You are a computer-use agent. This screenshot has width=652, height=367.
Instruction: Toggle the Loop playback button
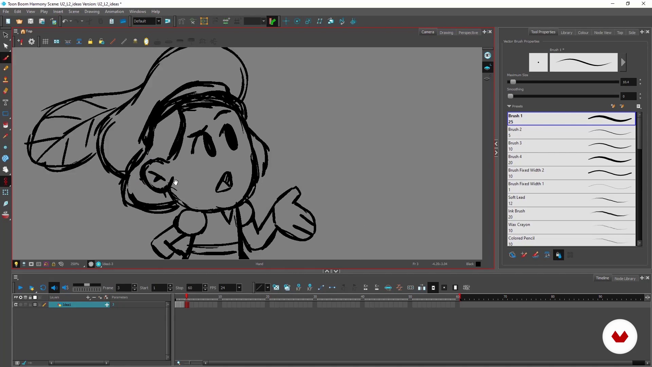point(43,288)
